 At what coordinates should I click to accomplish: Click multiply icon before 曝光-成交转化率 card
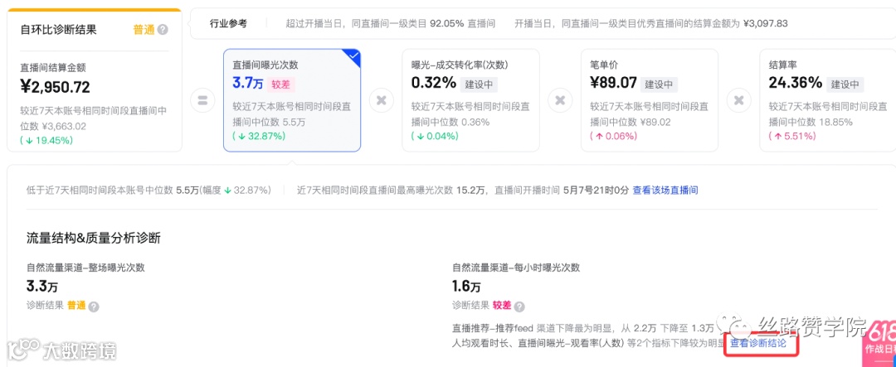(x=382, y=101)
